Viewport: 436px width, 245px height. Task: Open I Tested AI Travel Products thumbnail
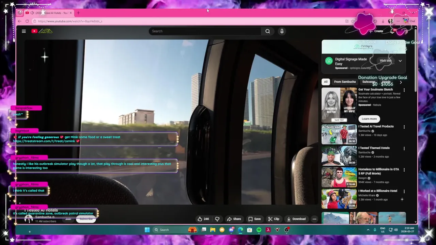tap(339, 134)
